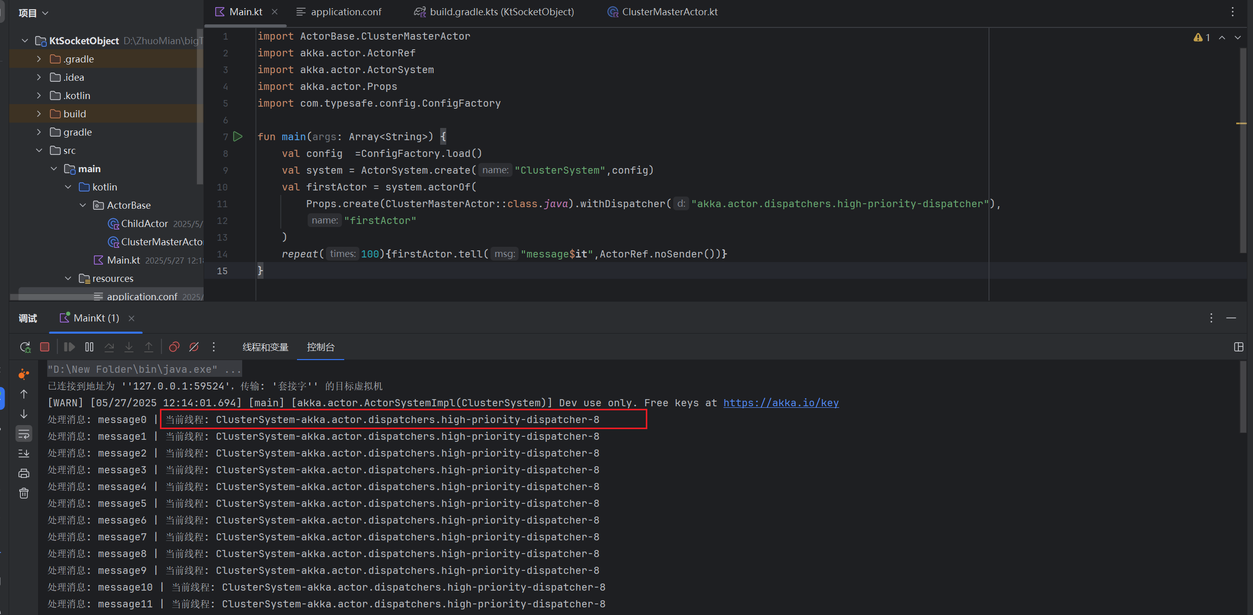Click the editor vertical scrollbar
This screenshot has height=615, width=1253.
1243,150
